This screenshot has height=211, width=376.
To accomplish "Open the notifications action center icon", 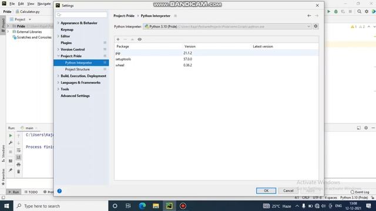I will pyautogui.click(x=368, y=206).
